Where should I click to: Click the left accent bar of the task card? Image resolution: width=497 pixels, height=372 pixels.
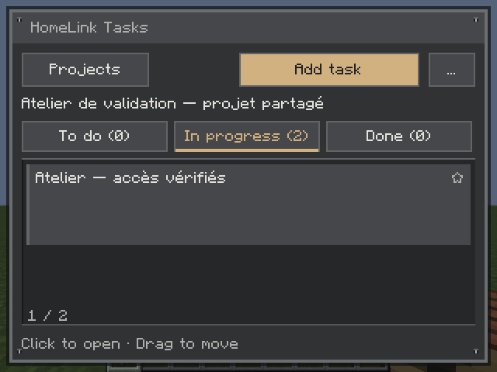[x=28, y=205]
